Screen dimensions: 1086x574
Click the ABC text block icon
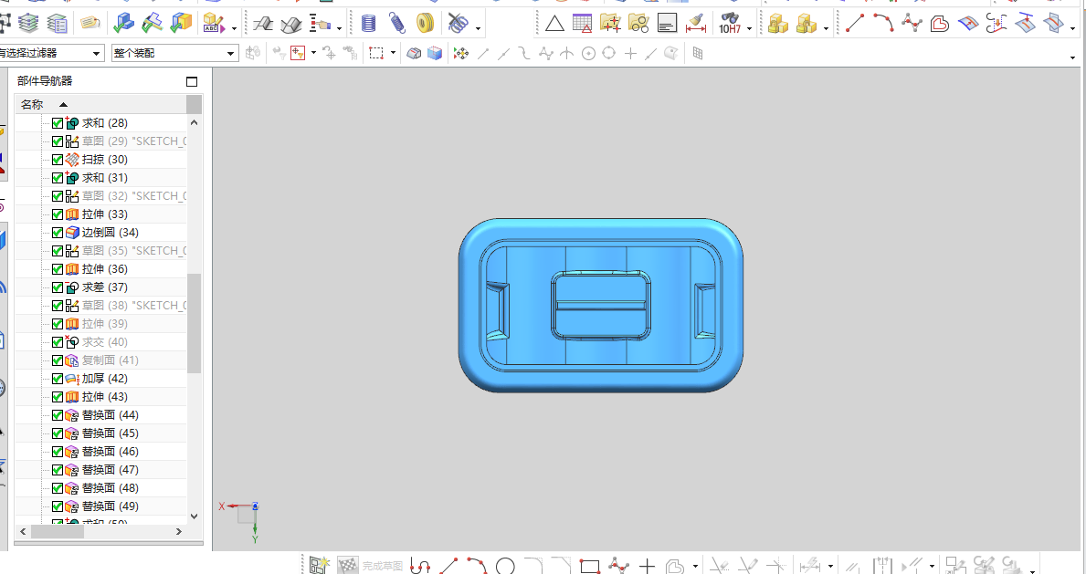[x=214, y=24]
